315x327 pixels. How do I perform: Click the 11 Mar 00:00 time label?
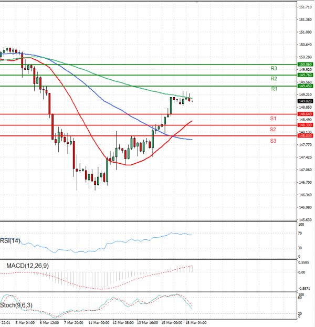[x=99, y=323]
